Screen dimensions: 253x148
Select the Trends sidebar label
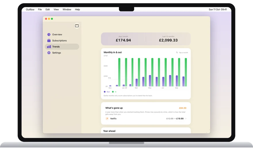click(x=56, y=47)
